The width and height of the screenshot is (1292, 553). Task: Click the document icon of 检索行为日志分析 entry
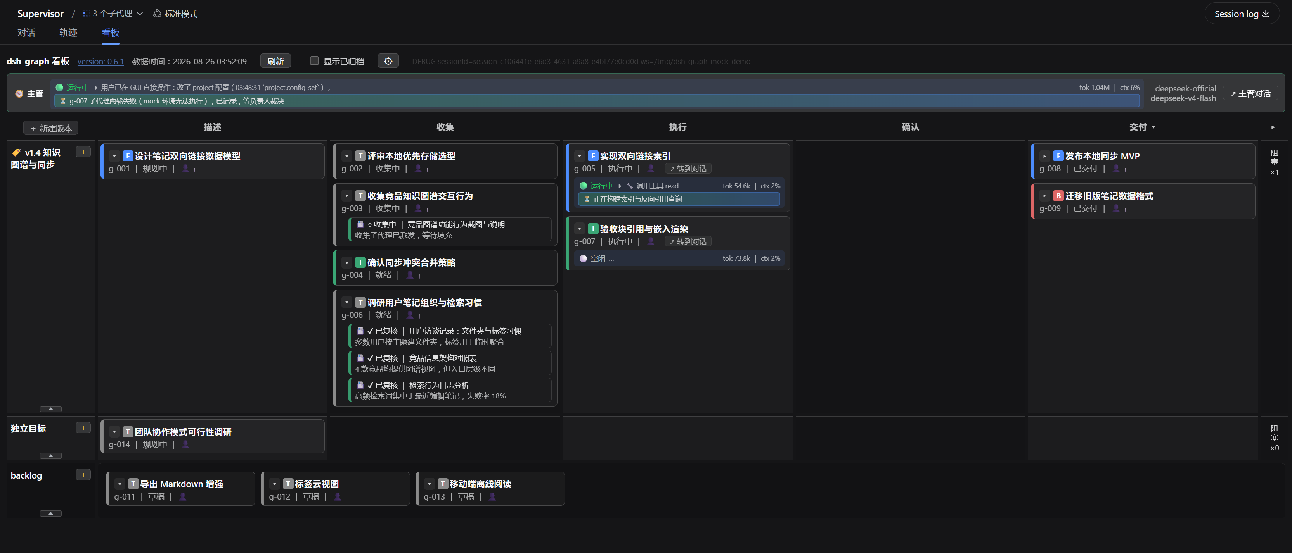(360, 385)
